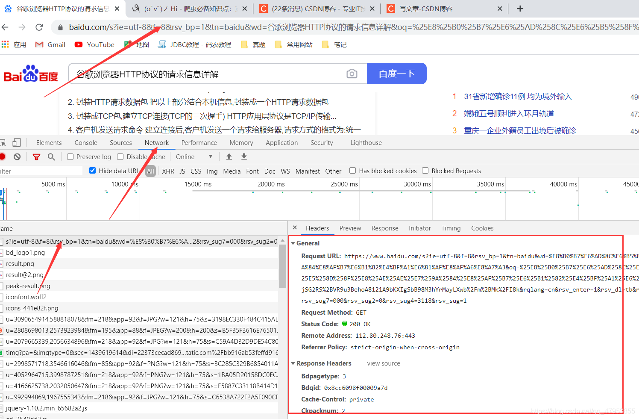Select the All filter type
Screen dimensions: 639x419
tap(150, 171)
